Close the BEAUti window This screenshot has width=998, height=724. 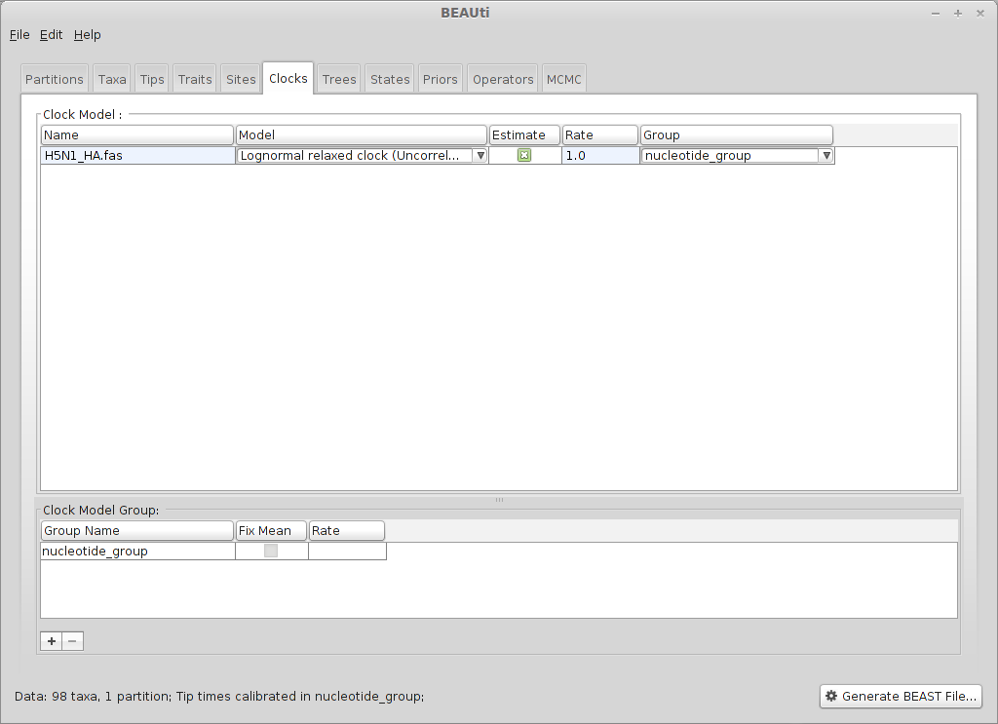(x=980, y=14)
